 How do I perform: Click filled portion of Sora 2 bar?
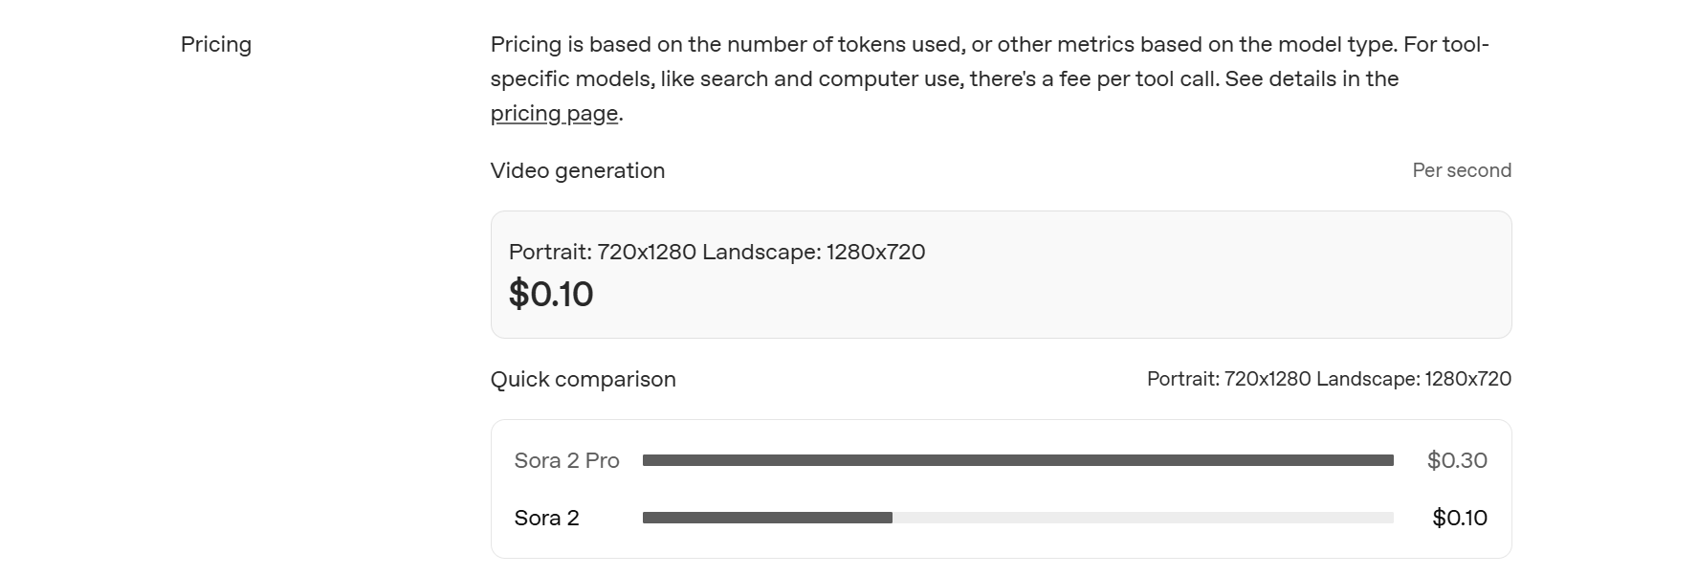click(x=767, y=519)
